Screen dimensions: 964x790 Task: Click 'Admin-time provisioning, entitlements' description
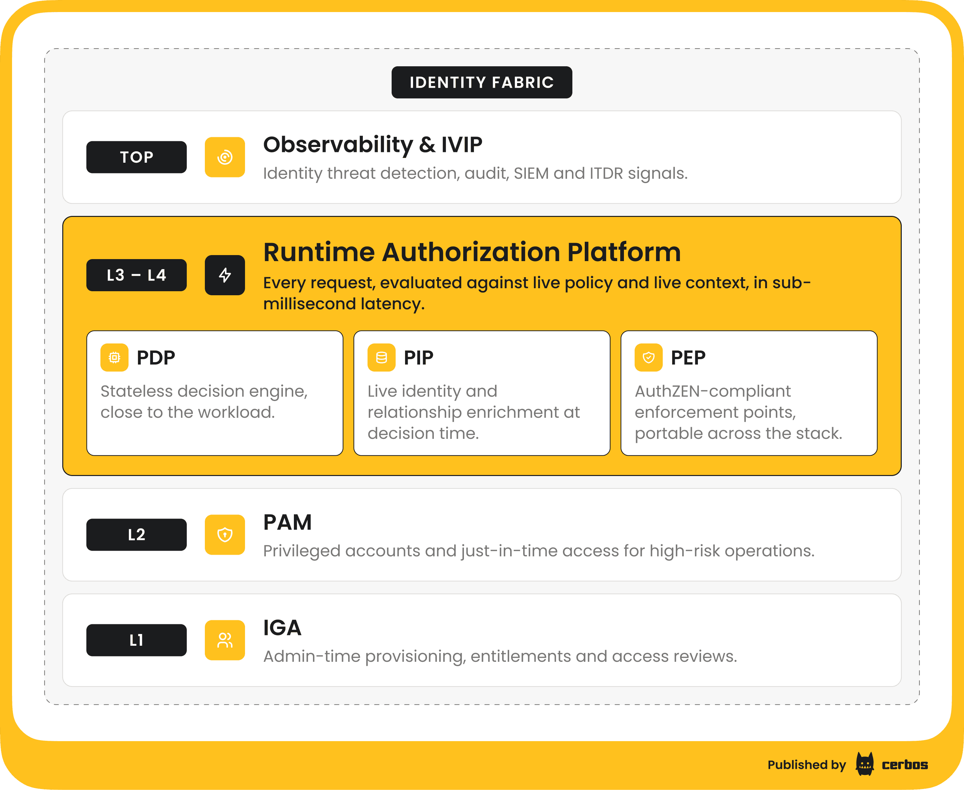pos(500,657)
